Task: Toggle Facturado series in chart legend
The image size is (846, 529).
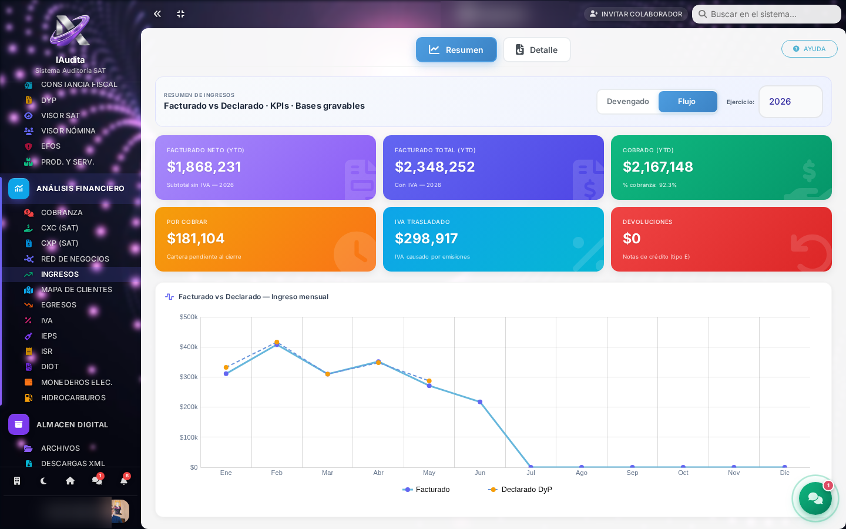Action: [x=426, y=490]
